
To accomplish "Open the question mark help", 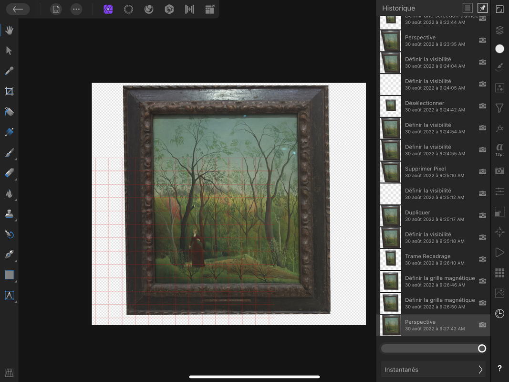I will tap(499, 368).
